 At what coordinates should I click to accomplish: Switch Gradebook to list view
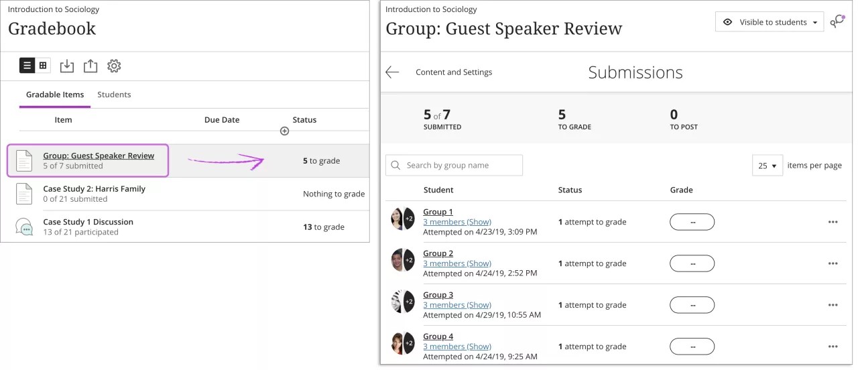point(27,66)
